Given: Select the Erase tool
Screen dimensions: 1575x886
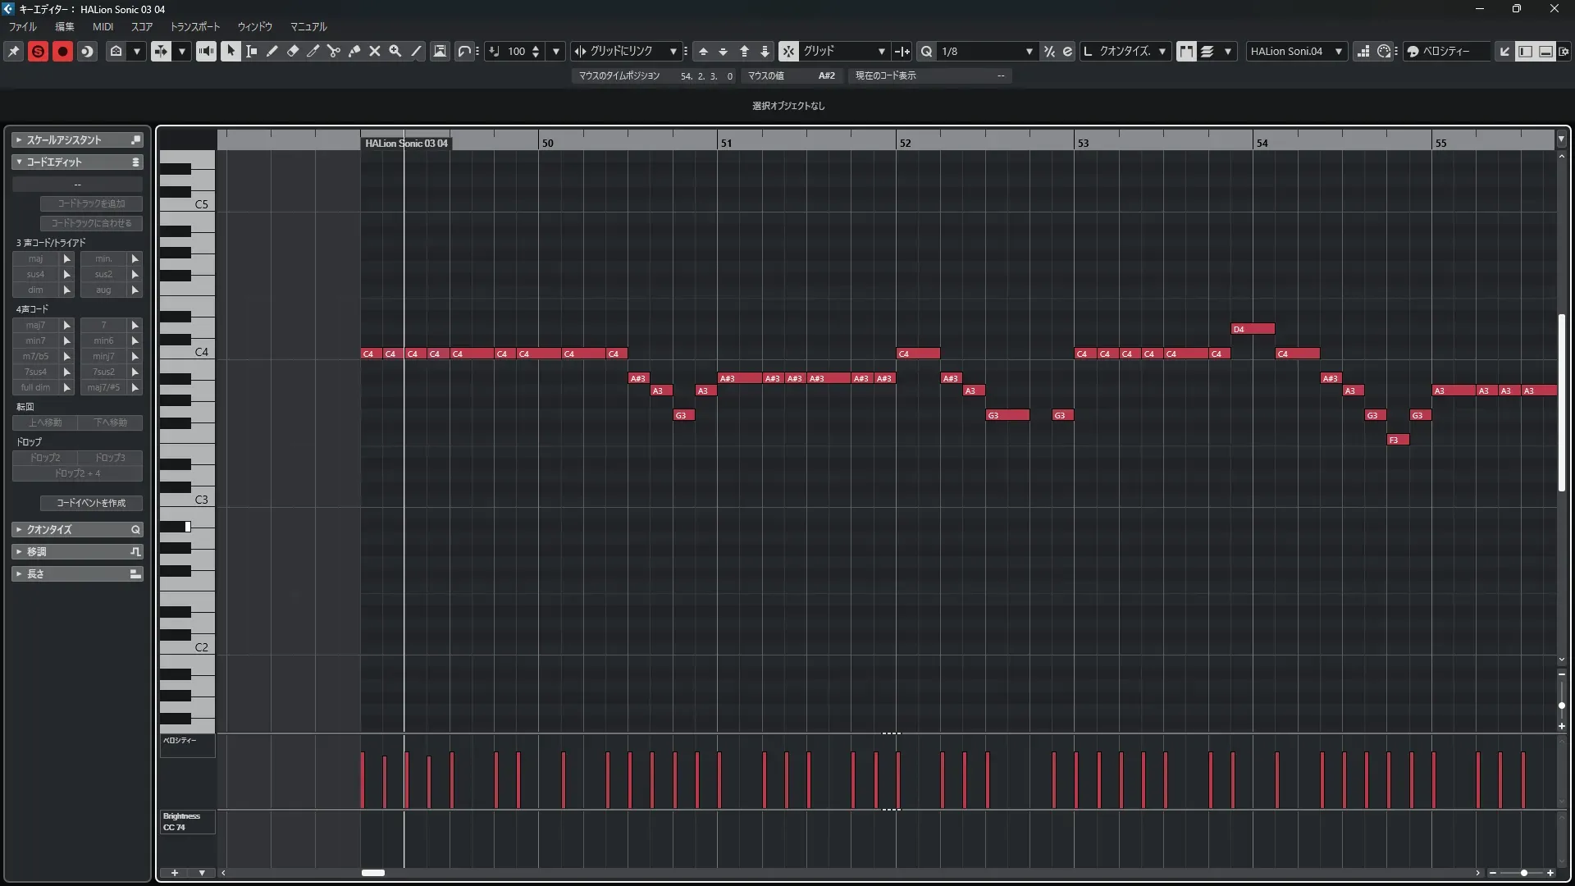Looking at the screenshot, I should [292, 51].
